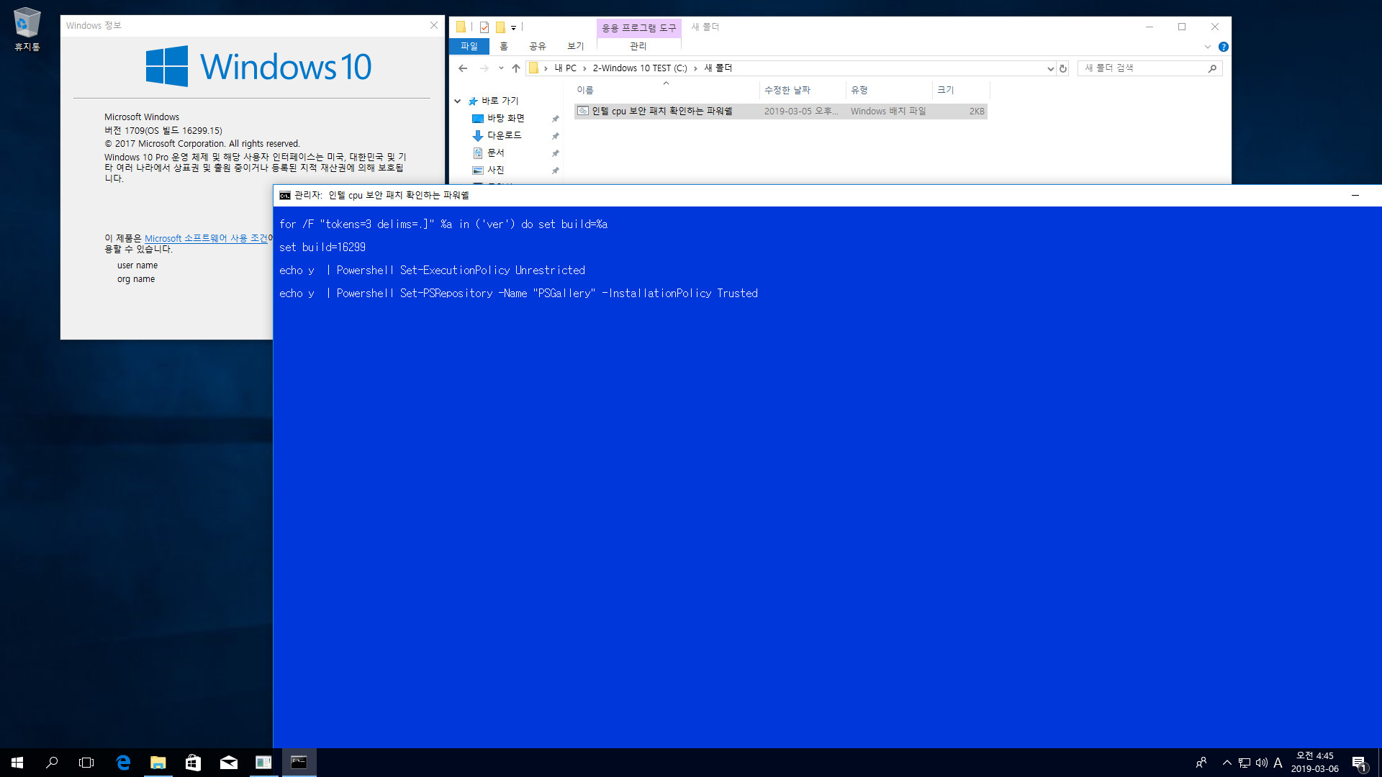1382x777 pixels.
Task: Minimize the command prompt window
Action: [1355, 196]
